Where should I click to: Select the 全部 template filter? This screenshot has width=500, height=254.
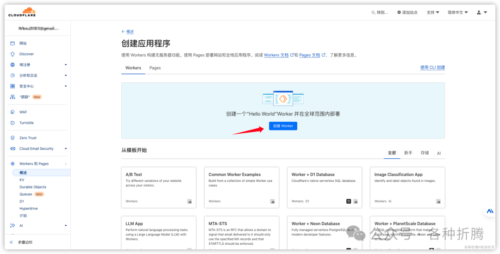pos(392,153)
